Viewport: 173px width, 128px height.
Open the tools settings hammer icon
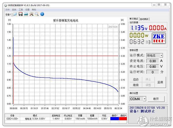point(31,14)
